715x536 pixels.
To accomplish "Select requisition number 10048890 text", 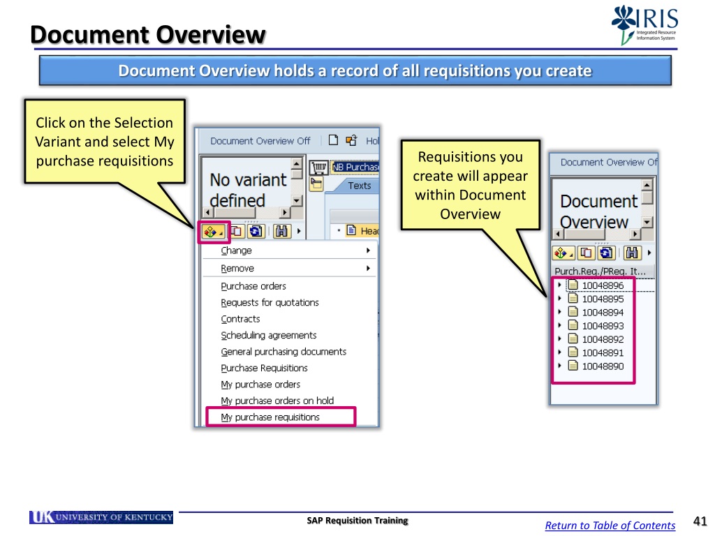I will (x=603, y=366).
